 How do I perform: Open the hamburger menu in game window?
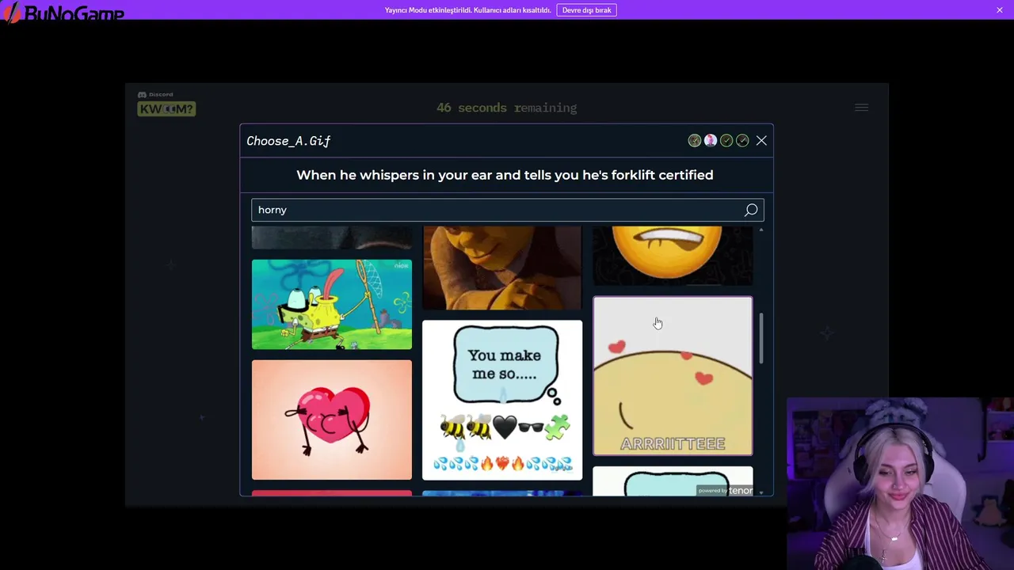tap(861, 108)
